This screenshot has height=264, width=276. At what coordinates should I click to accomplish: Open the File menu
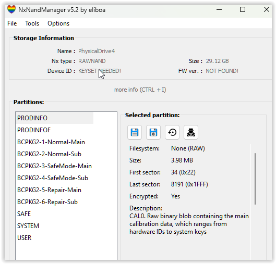[12, 23]
